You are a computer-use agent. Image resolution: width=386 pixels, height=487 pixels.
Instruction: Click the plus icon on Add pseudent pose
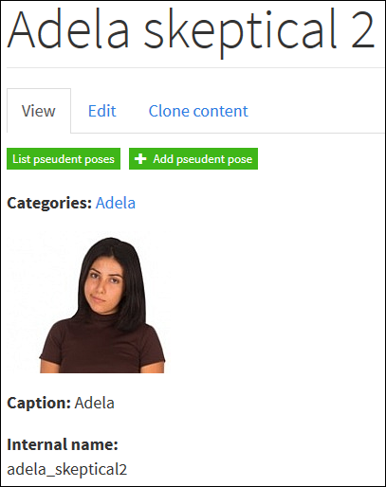[140, 159]
